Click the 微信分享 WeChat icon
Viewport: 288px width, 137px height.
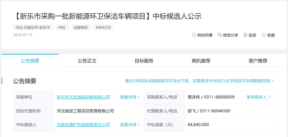click(x=220, y=35)
